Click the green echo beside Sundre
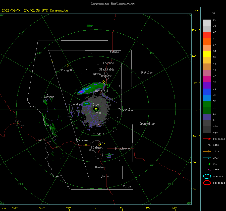 [86, 104]
